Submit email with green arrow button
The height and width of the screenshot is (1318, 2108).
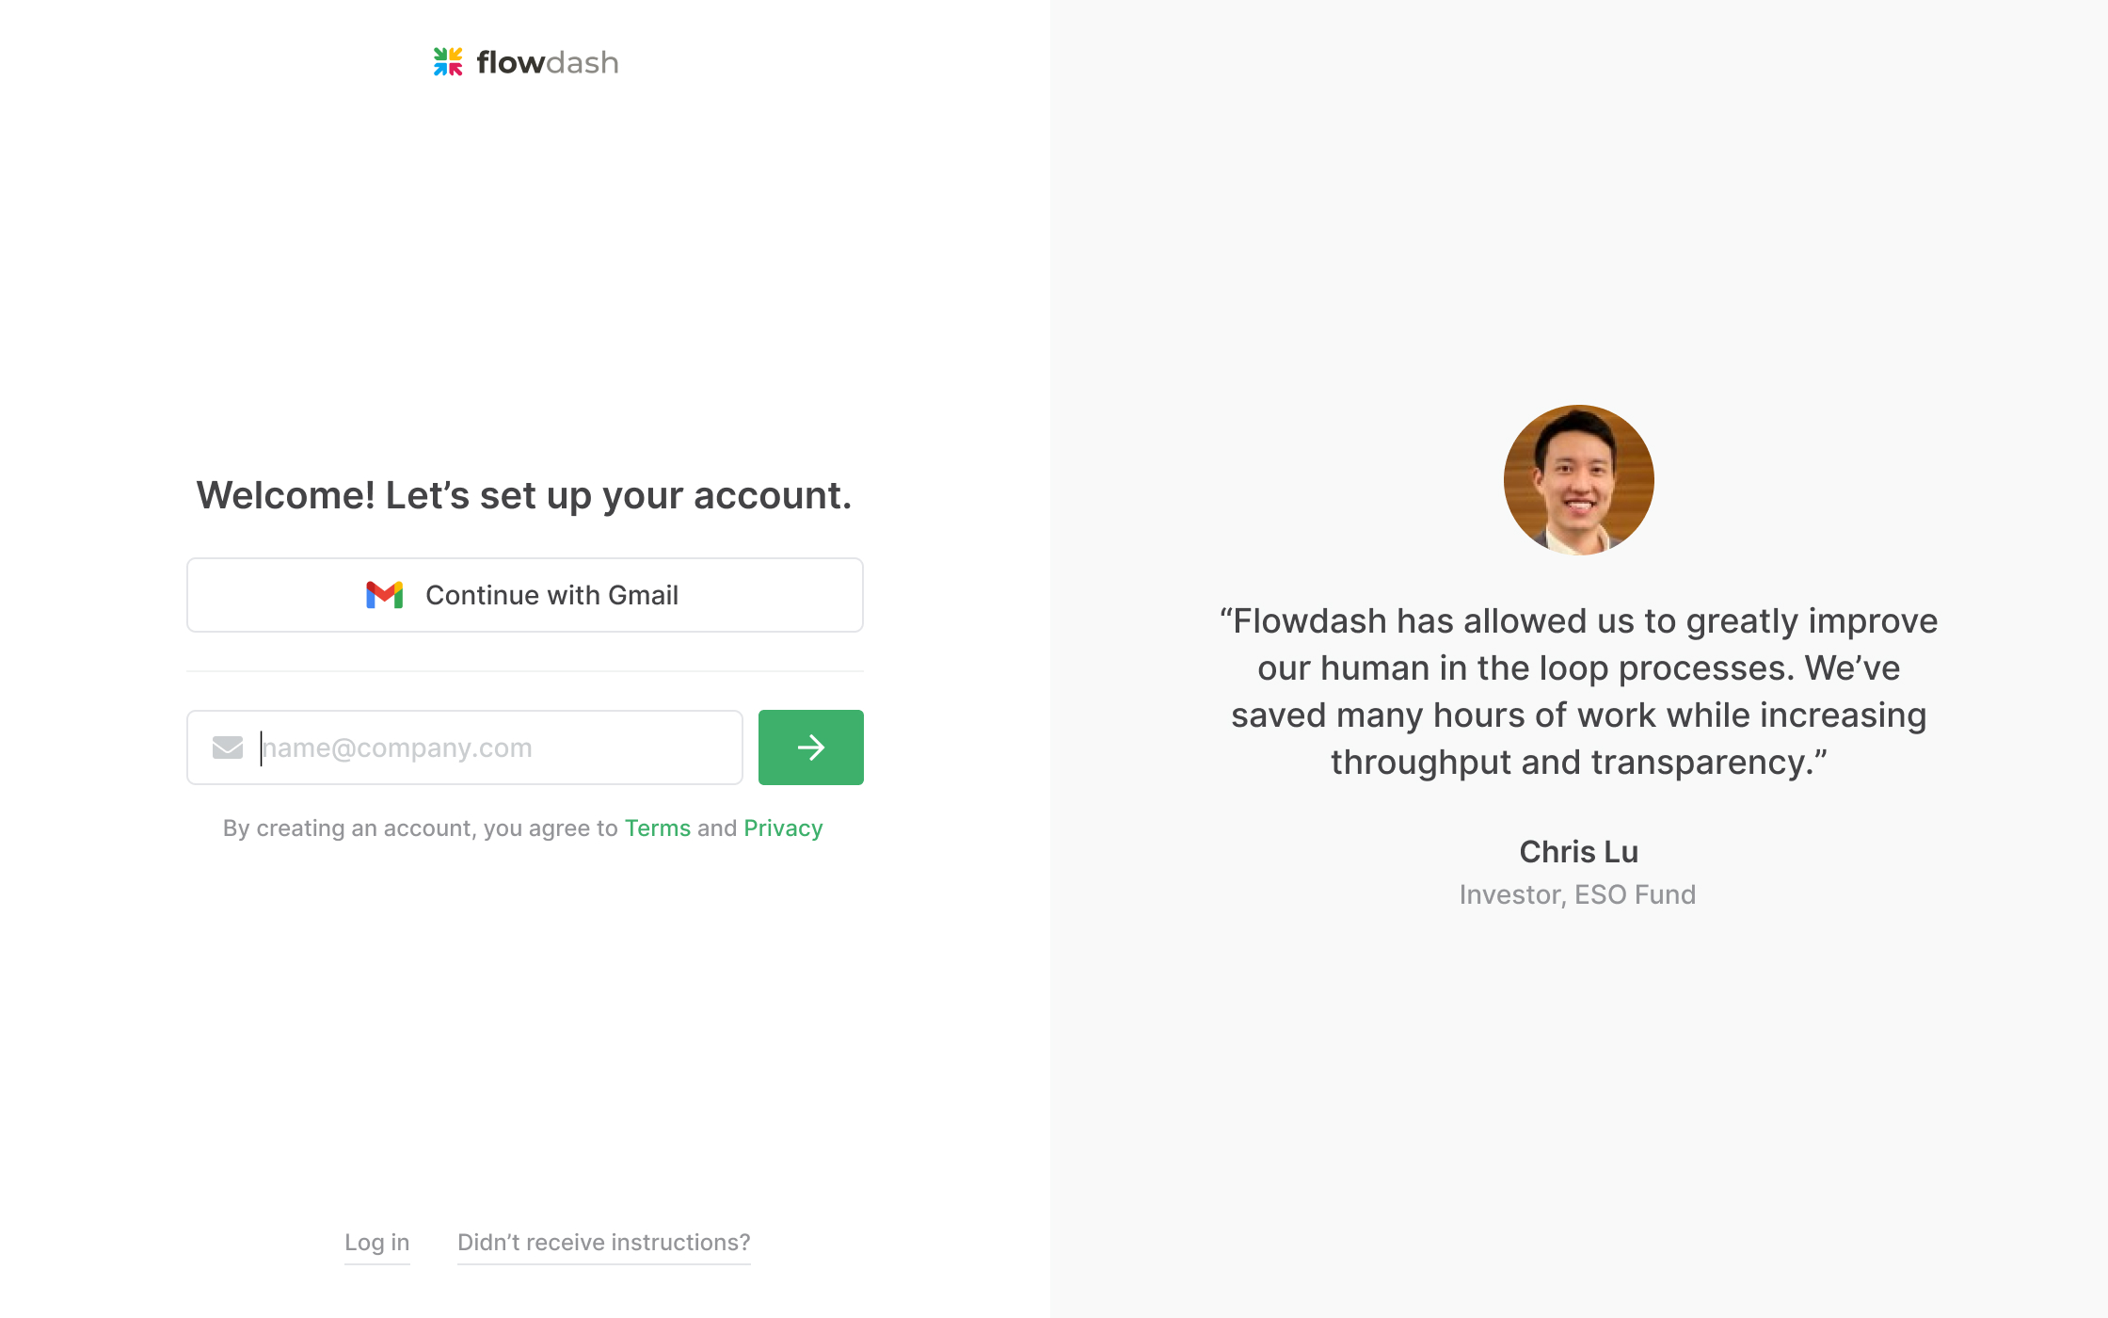[811, 747]
